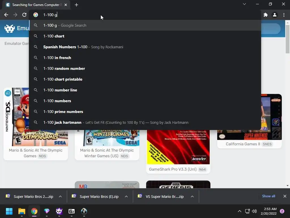The width and height of the screenshot is (290, 218).
Task: Close the Searching for Games tab
Action: point(66,5)
